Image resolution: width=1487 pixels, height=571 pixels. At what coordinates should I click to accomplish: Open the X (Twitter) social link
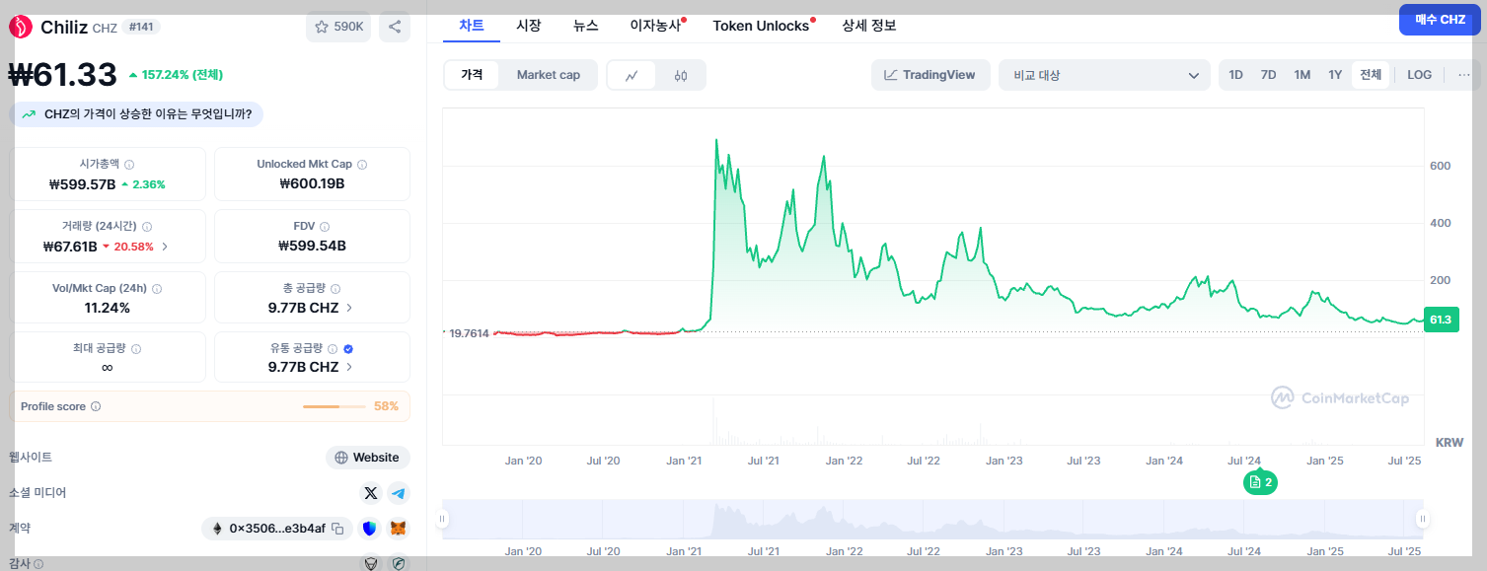click(x=371, y=493)
